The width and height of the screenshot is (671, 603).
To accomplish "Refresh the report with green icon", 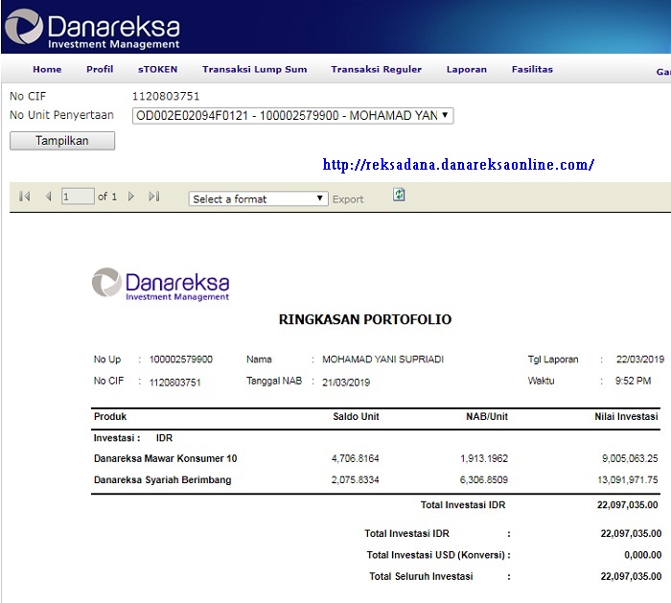I will (399, 195).
